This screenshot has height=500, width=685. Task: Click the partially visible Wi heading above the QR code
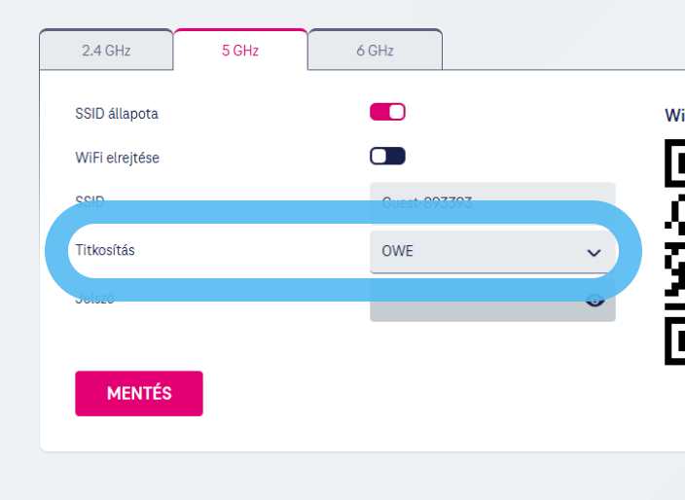pyautogui.click(x=674, y=115)
